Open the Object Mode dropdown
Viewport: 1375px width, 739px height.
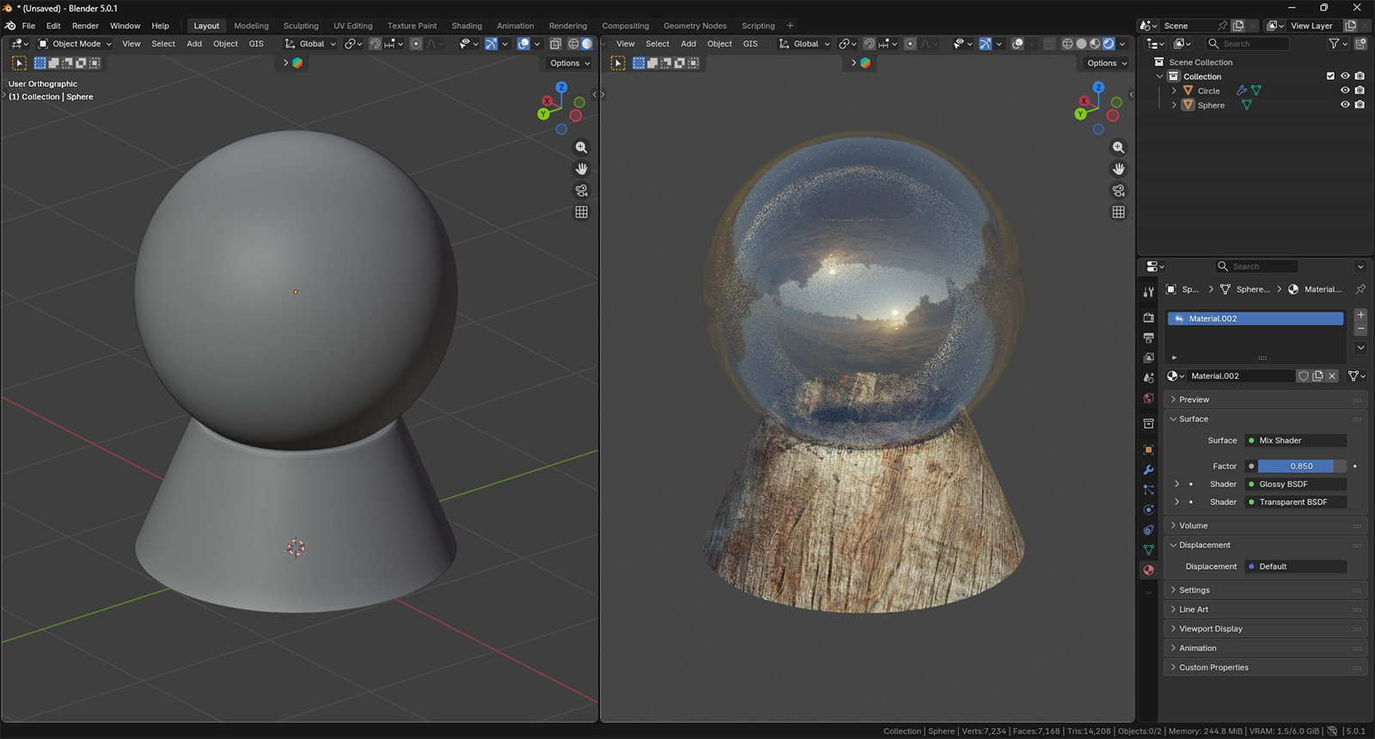tap(76, 44)
